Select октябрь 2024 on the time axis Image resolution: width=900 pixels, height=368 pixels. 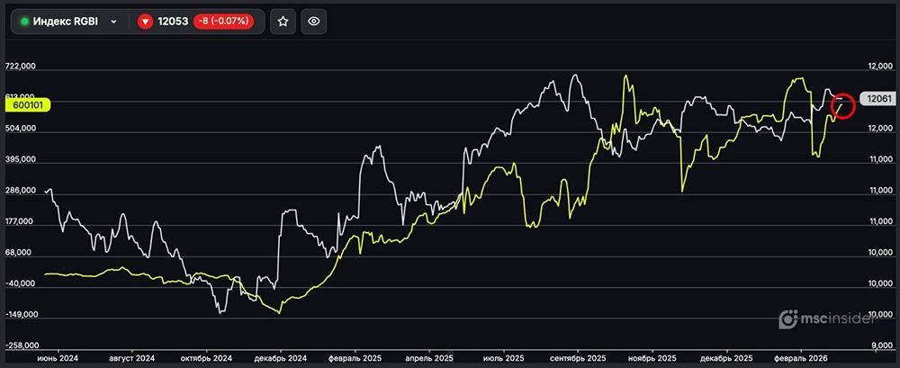point(207,357)
